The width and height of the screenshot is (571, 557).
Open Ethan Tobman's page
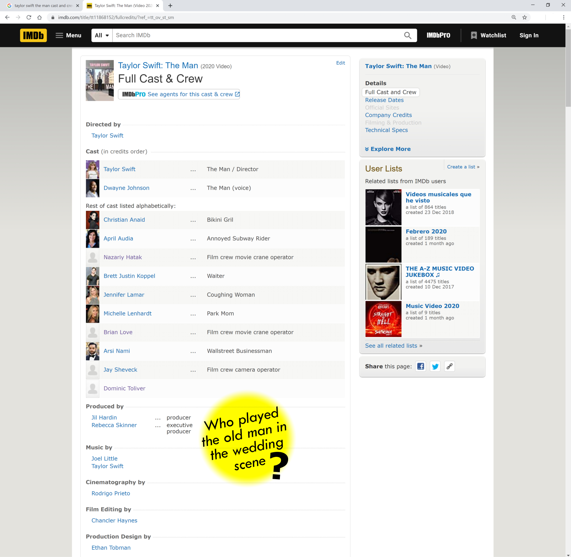(x=111, y=548)
